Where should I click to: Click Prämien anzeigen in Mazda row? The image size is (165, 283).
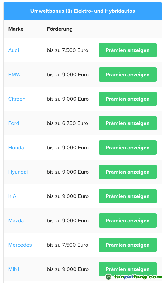tap(128, 221)
